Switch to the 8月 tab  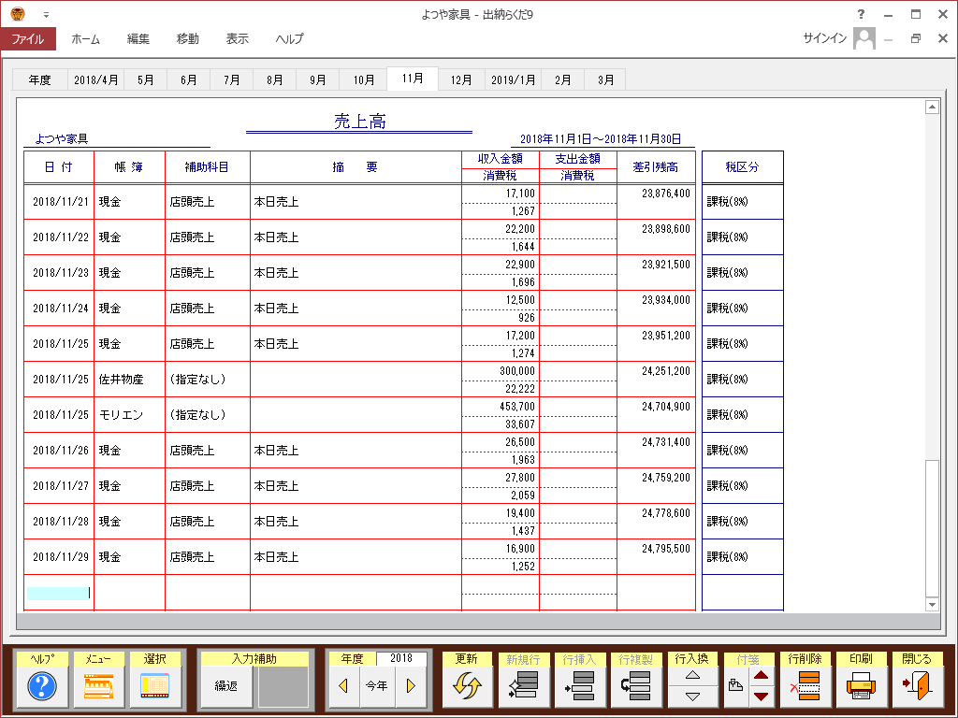click(x=275, y=80)
